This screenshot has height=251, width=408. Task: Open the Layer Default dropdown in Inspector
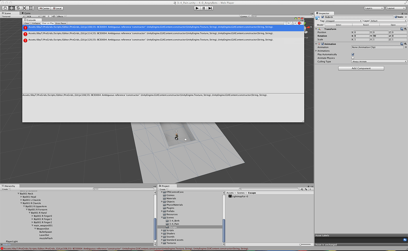pyautogui.click(x=388, y=21)
